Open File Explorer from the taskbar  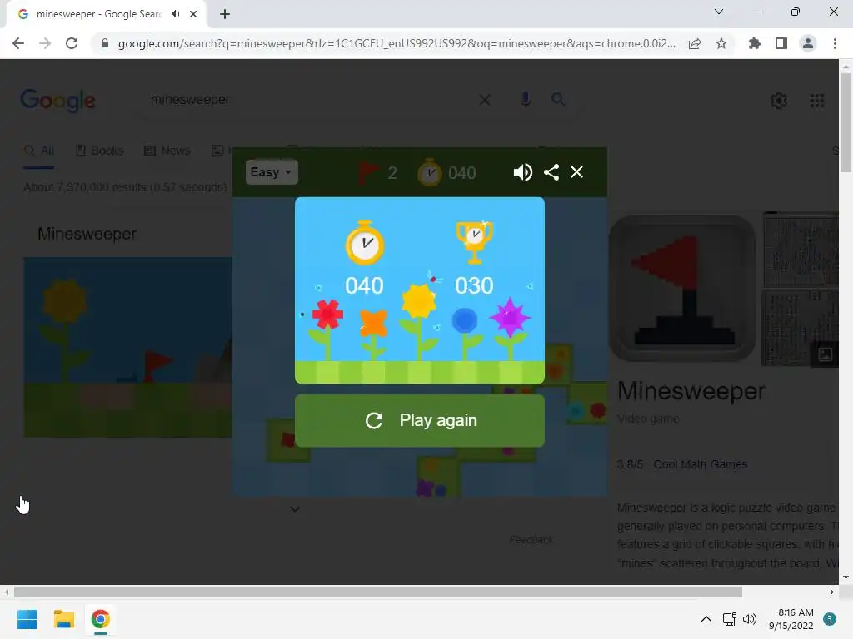[x=63, y=619]
